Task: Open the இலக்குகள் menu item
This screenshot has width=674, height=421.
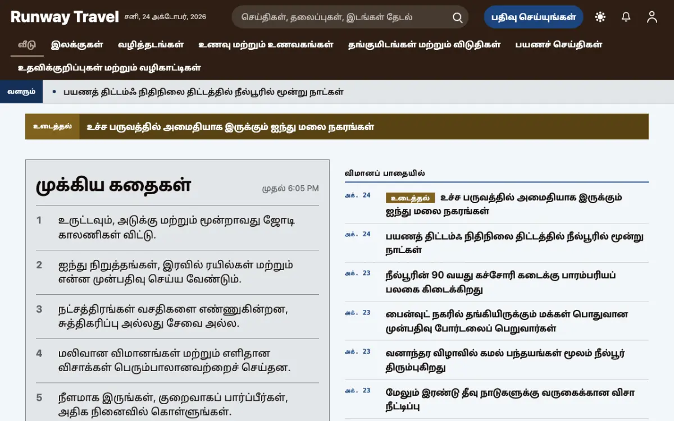Action: point(77,44)
